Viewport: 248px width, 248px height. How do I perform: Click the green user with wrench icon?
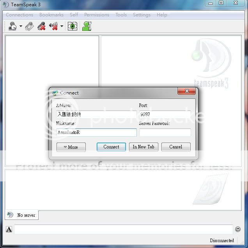[87, 27]
